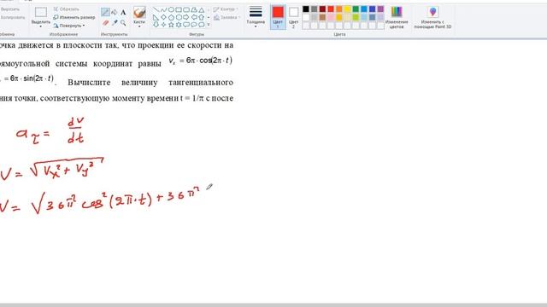Choose the gray color swatch
The image size is (547, 307).
[x=315, y=9]
